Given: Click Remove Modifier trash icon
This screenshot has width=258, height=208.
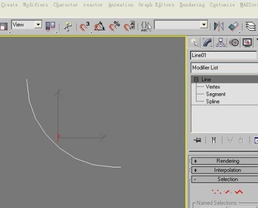Looking at the screenshot, I should point(241,140).
